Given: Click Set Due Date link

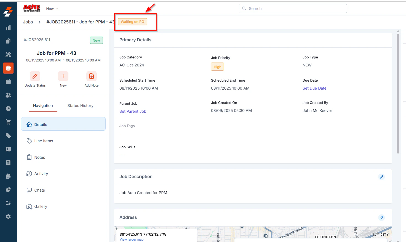Looking at the screenshot, I should [314, 88].
